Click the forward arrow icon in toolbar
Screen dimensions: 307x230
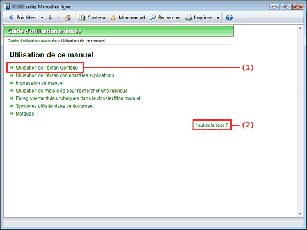point(51,18)
